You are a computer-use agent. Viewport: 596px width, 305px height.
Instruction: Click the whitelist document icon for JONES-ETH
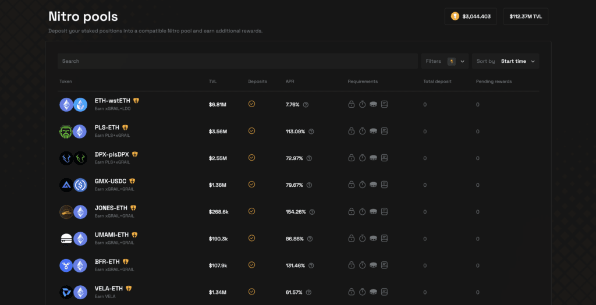384,211
